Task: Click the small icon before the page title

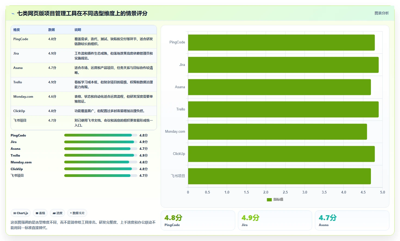Action: point(13,14)
